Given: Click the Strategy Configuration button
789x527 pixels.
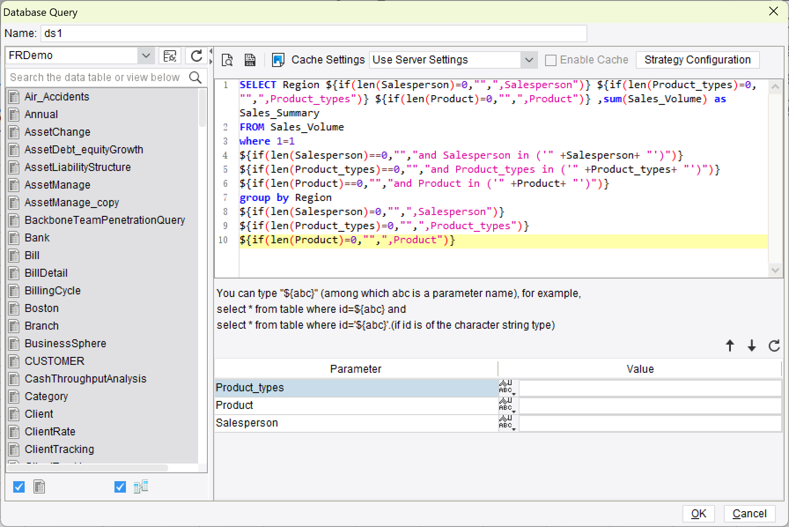Looking at the screenshot, I should [x=697, y=60].
